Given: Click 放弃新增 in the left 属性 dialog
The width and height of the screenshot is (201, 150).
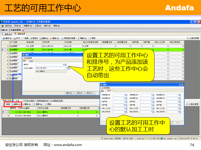Looking at the screenshot, I should point(28,58).
